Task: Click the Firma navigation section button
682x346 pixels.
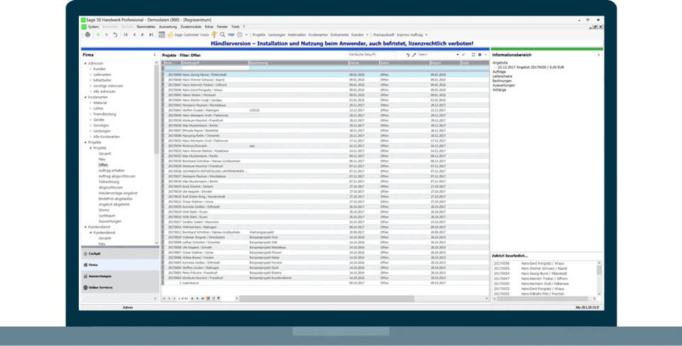Action: (x=120, y=265)
